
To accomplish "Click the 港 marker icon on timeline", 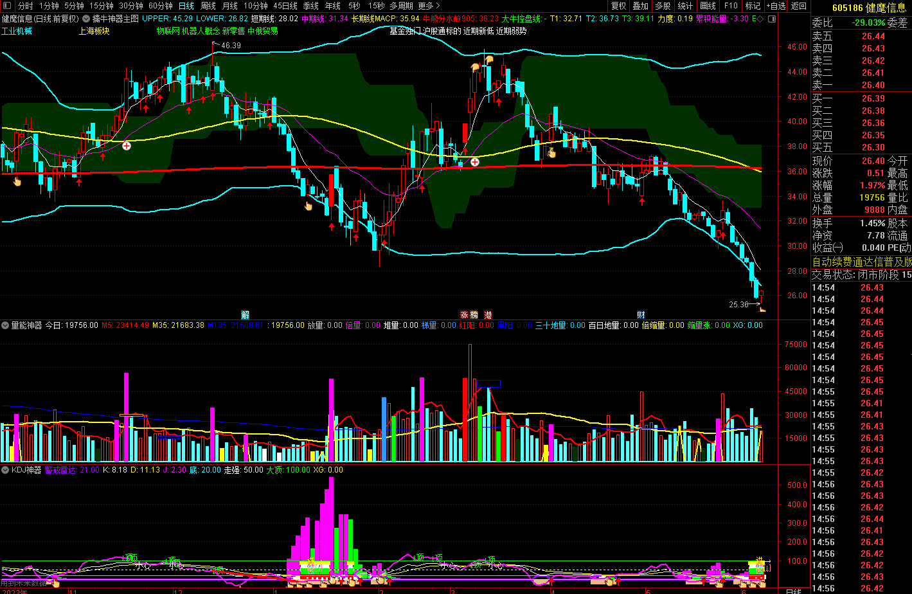I will point(488,314).
